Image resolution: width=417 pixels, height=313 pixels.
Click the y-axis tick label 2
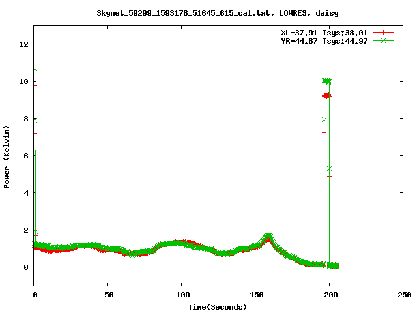[x=26, y=230]
